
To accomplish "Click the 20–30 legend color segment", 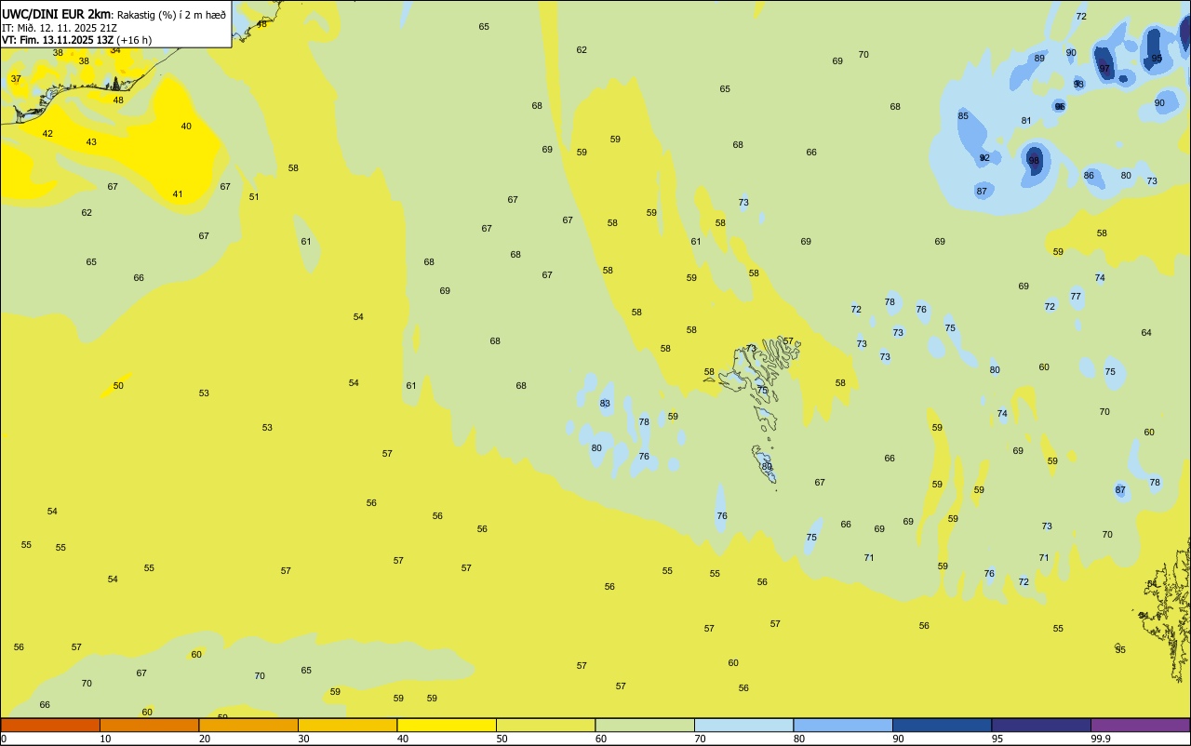I will pyautogui.click(x=248, y=725).
